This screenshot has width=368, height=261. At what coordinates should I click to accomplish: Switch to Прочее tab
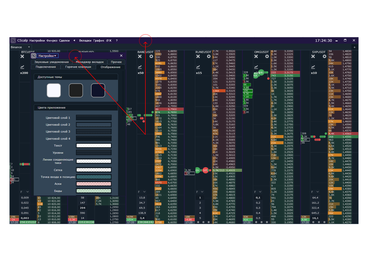click(116, 62)
